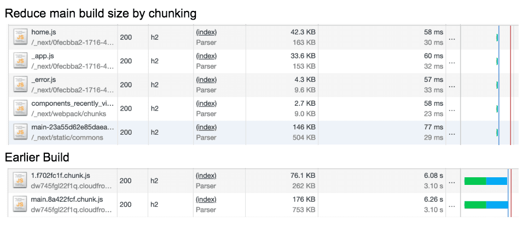The image size is (523, 228).
Task: Click the ellipsis in the _app.js row
Action: coord(452,62)
